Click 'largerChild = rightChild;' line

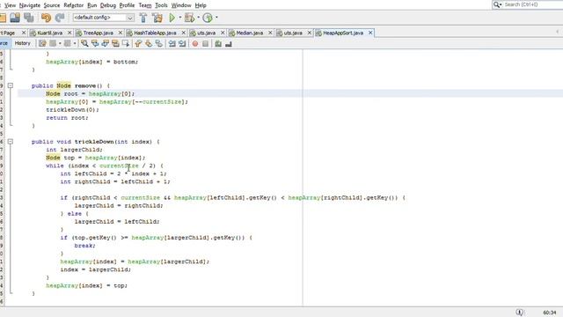pyautogui.click(x=119, y=205)
